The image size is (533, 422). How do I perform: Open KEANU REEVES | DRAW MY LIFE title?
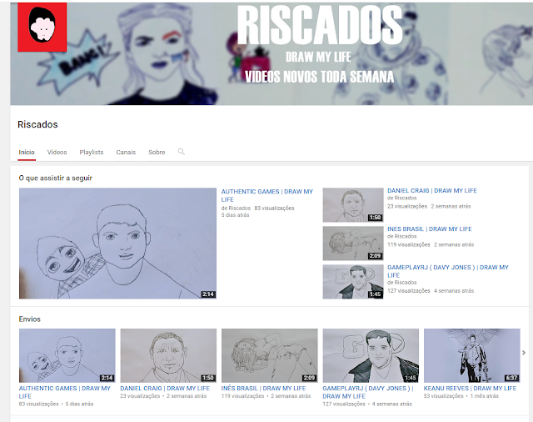tap(470, 389)
